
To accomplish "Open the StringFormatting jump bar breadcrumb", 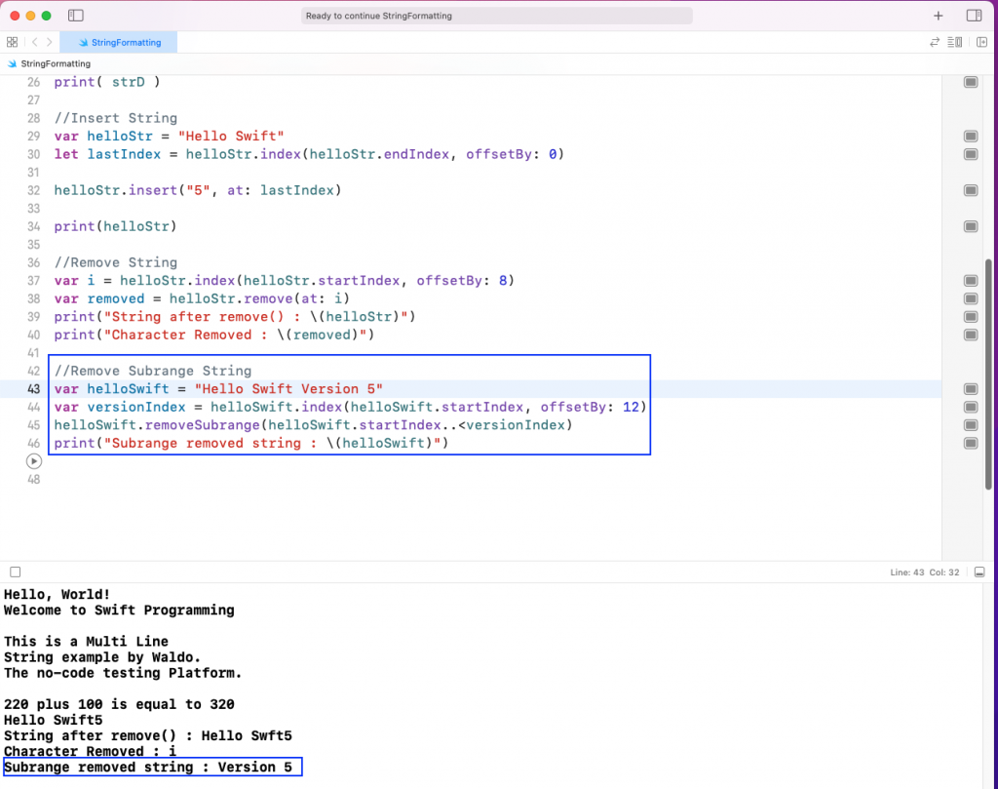I will click(50, 61).
